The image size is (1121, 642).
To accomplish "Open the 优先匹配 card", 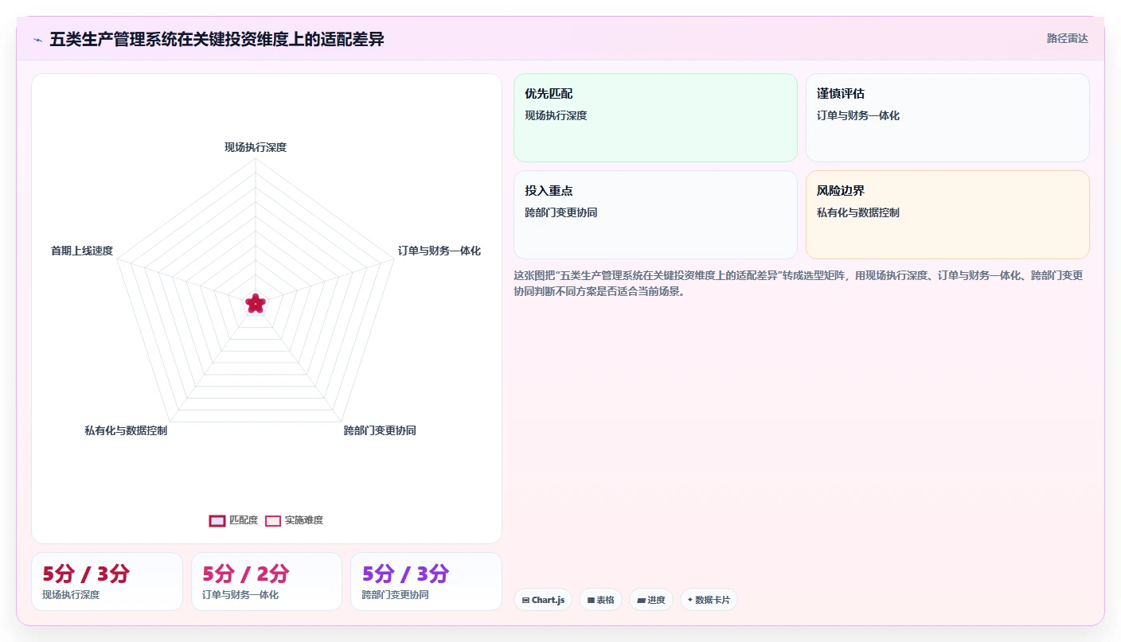I will point(655,118).
